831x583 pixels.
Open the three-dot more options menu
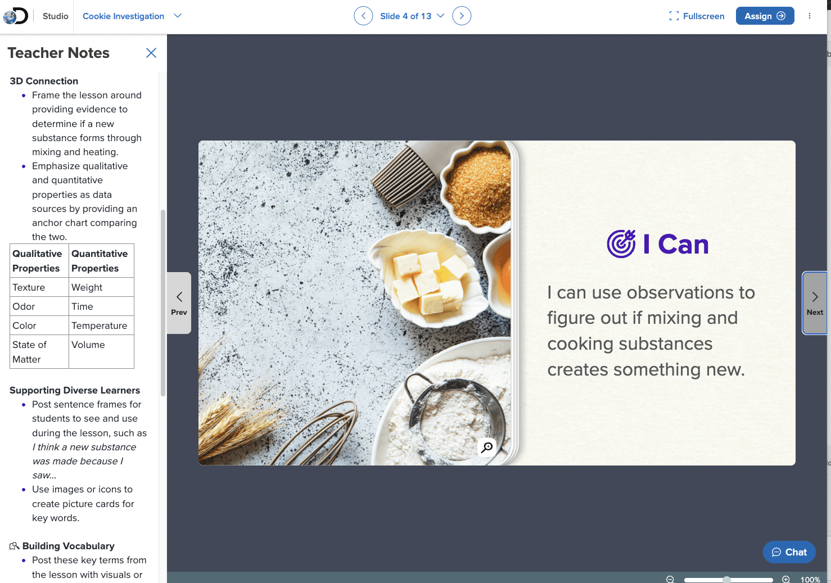810,16
